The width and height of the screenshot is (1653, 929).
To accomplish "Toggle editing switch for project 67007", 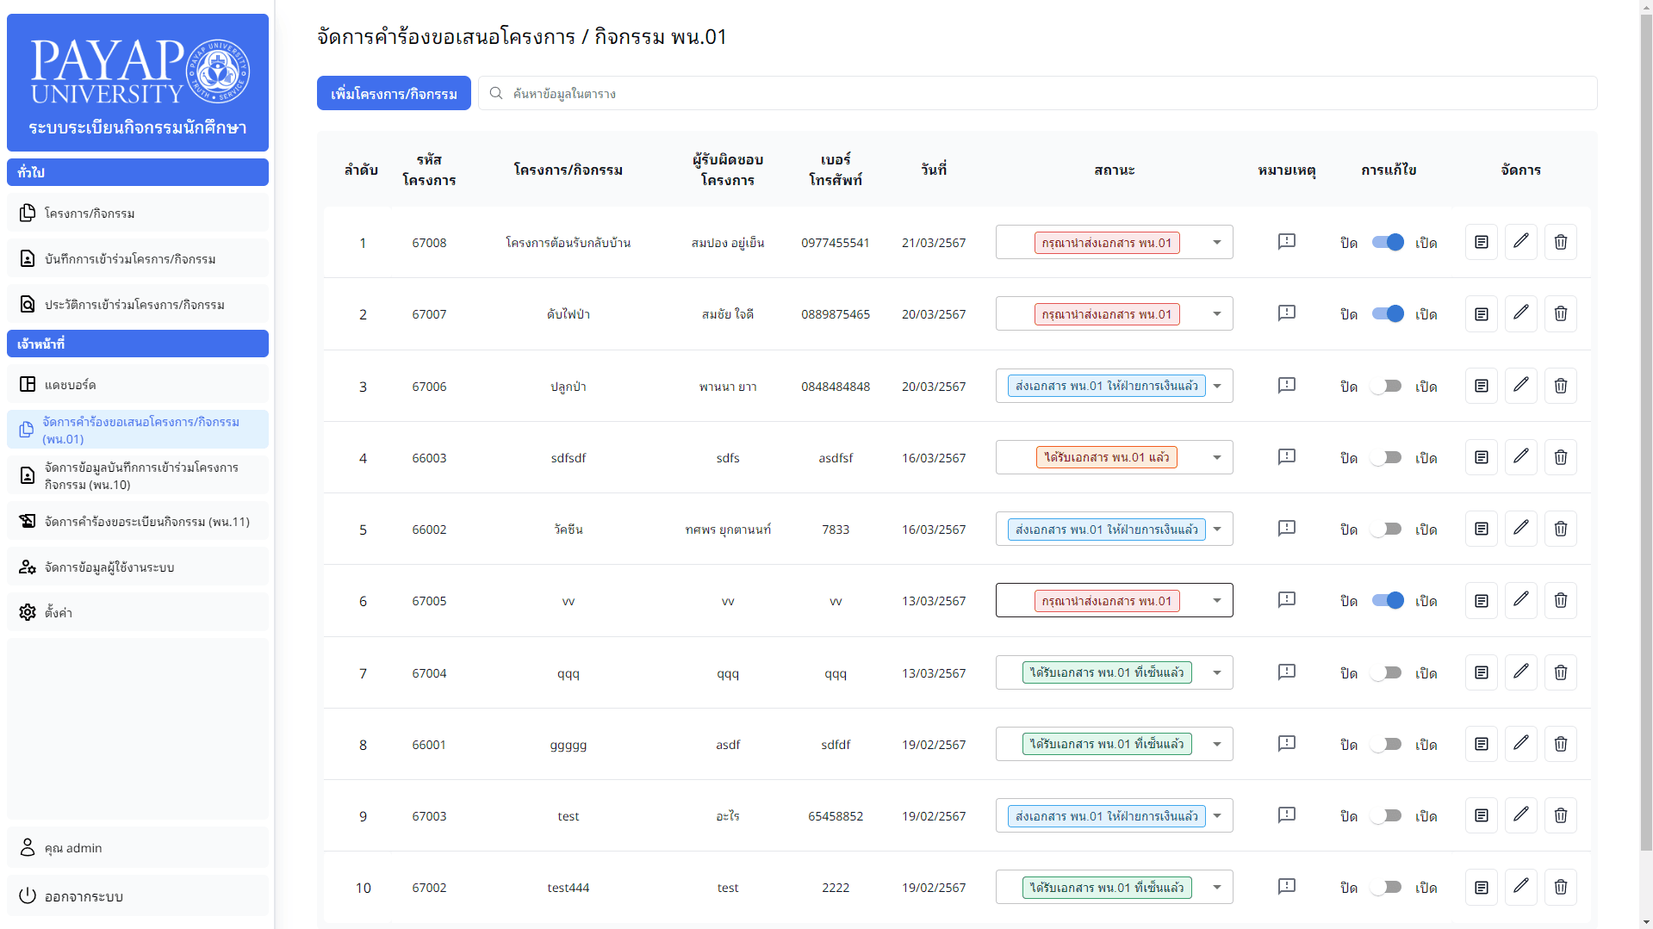I will coord(1388,313).
